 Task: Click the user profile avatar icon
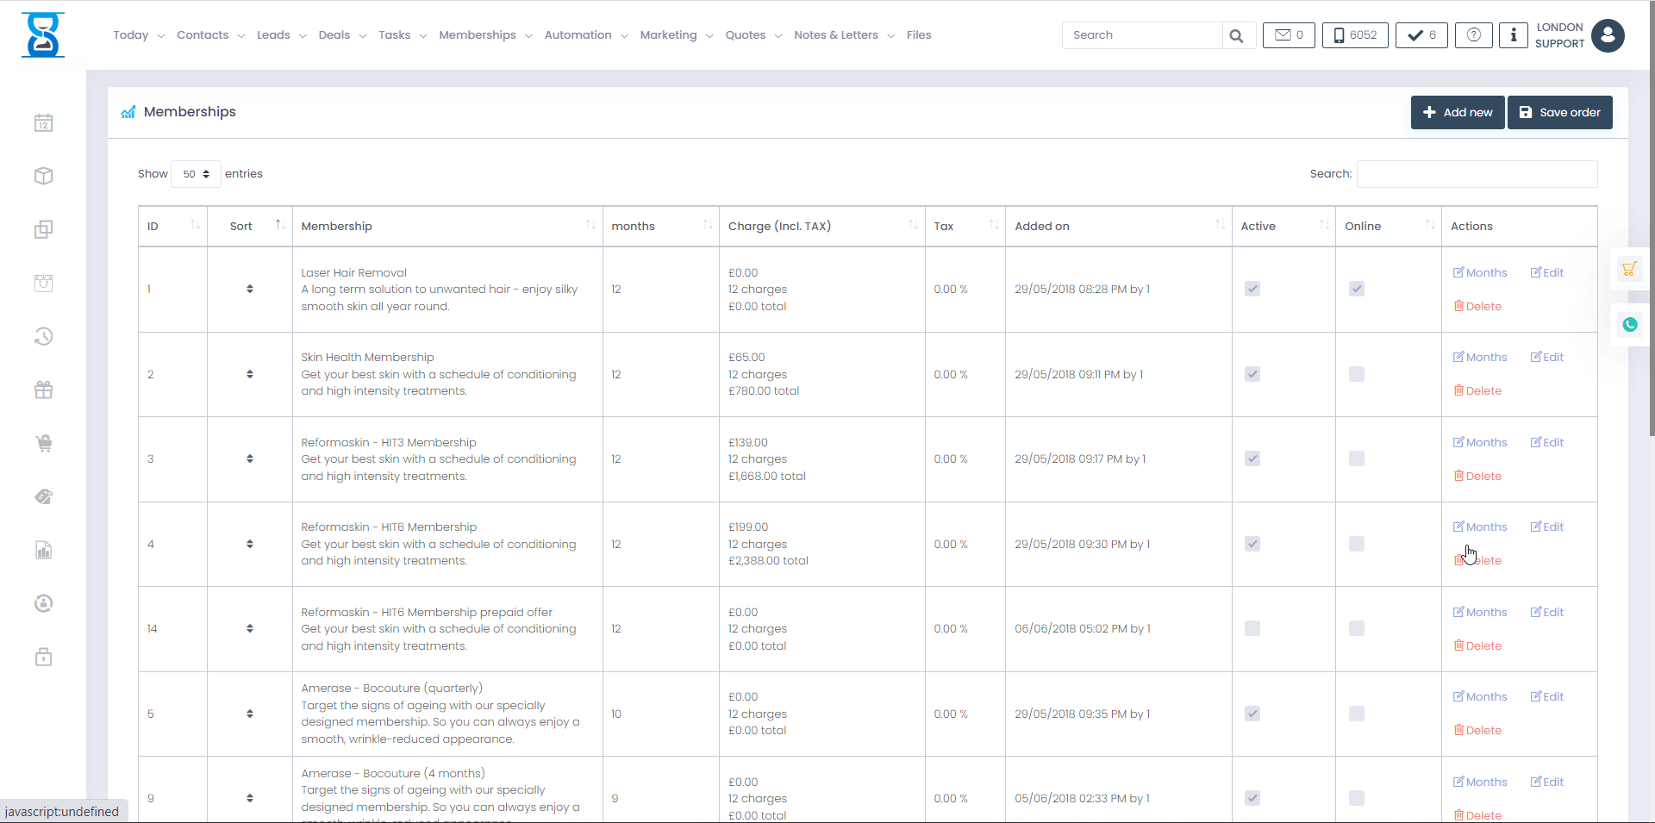1608,35
